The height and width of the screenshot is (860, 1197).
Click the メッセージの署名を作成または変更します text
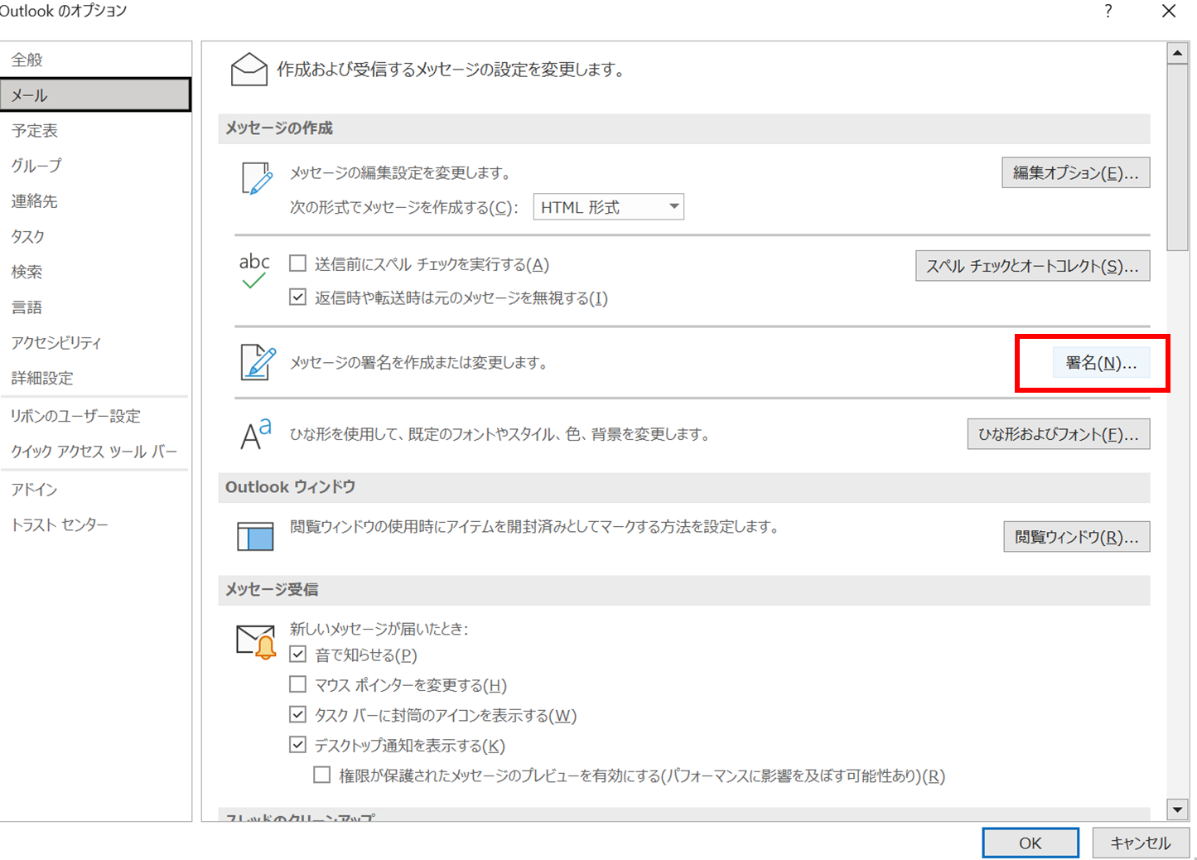click(x=418, y=363)
